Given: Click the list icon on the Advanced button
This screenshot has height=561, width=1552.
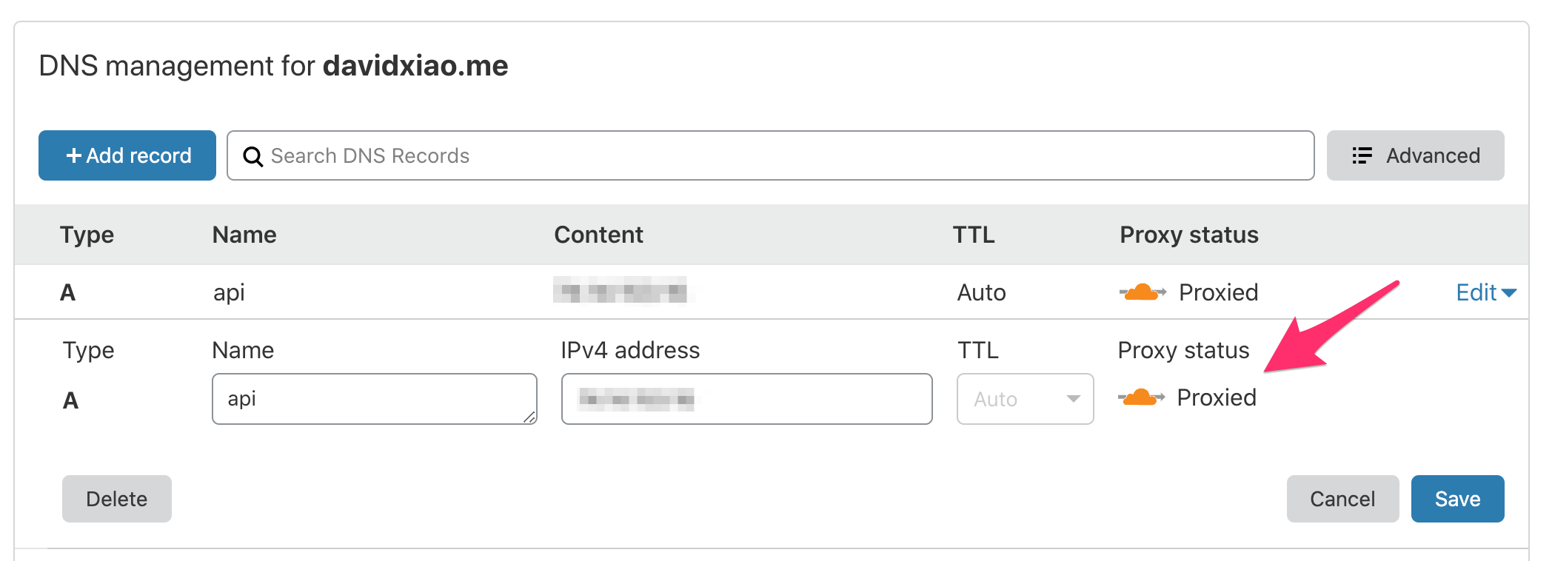Looking at the screenshot, I should (1362, 155).
